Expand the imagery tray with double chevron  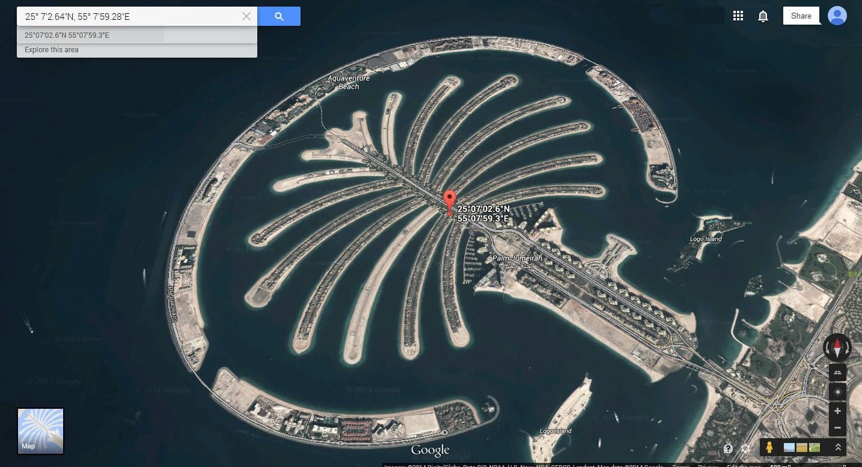point(837,447)
